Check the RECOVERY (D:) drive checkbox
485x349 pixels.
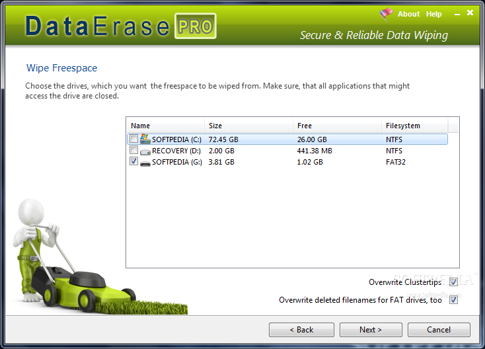point(133,150)
